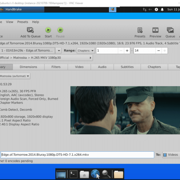180x180 pixels.
Task: Click the video preview thumbnail
Action: tap(125, 110)
